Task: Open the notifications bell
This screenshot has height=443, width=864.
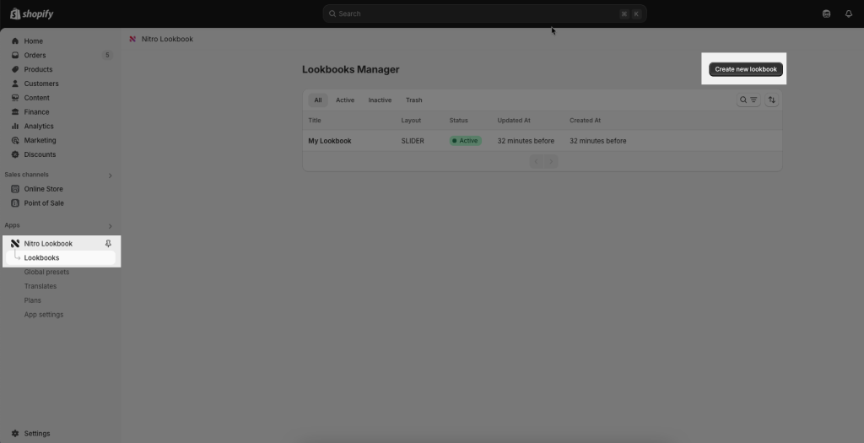Action: coord(849,14)
